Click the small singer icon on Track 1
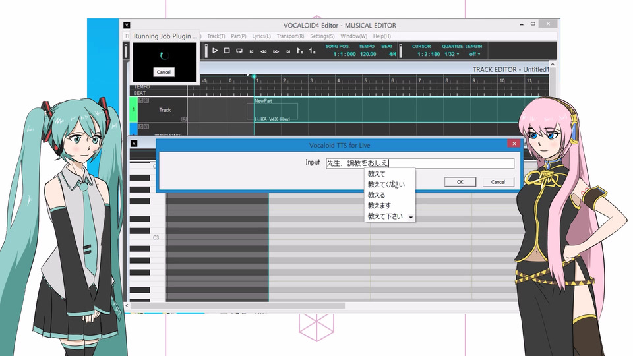Image resolution: width=633 pixels, height=356 pixels. click(x=184, y=119)
